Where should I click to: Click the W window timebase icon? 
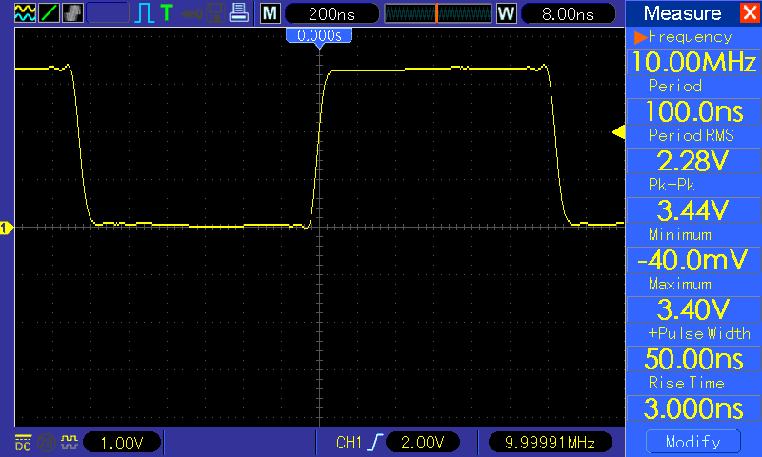pyautogui.click(x=506, y=13)
